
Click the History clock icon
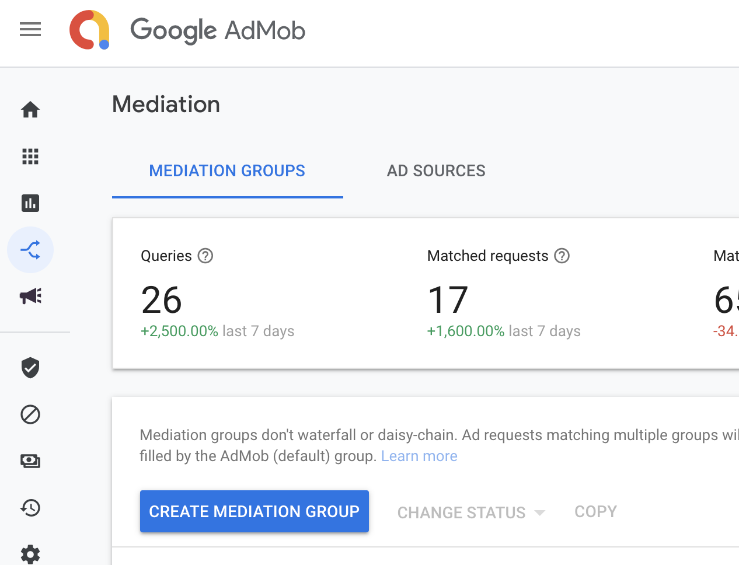coord(30,508)
